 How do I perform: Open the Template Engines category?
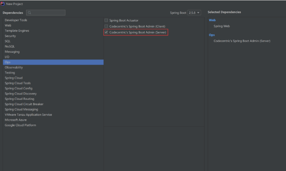(x=53, y=30)
